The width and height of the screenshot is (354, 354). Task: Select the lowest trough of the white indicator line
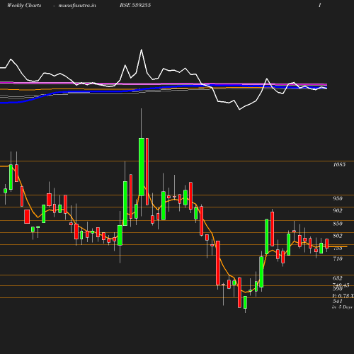239,110
